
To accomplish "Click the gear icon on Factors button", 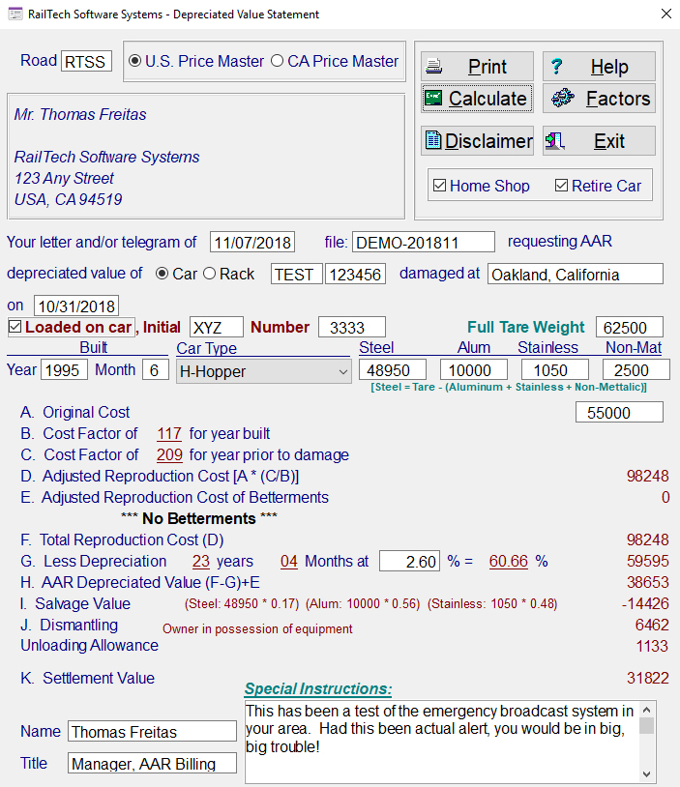I will (x=563, y=98).
